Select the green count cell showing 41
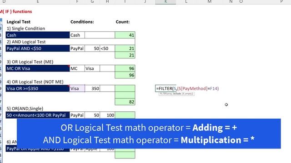This screenshot has height=163, width=291. pos(125,35)
